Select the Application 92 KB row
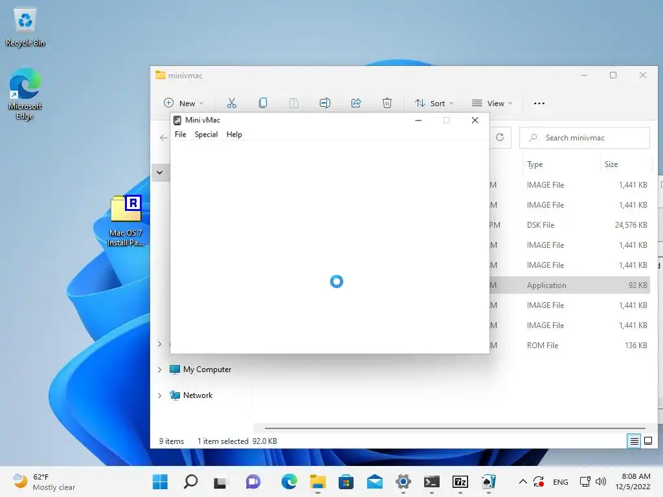Viewport: 663px width, 497px height. coord(569,285)
